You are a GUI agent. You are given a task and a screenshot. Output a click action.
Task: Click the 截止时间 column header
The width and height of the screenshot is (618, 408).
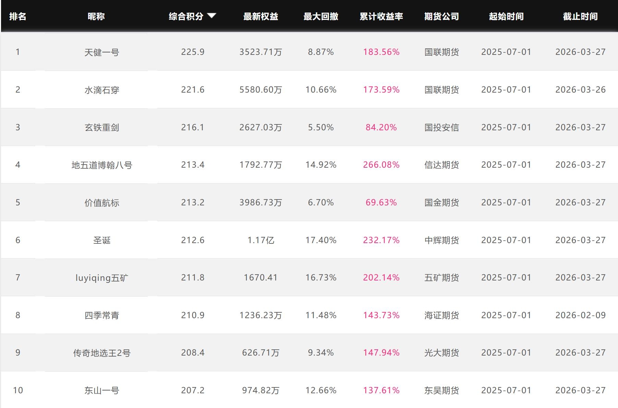coord(580,16)
